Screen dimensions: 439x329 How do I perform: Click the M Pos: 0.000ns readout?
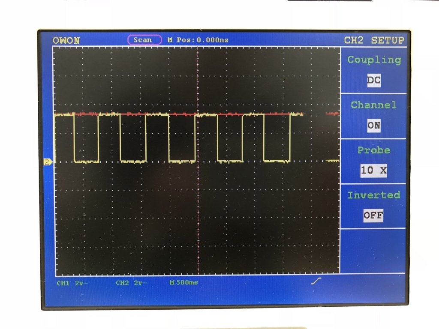point(198,40)
